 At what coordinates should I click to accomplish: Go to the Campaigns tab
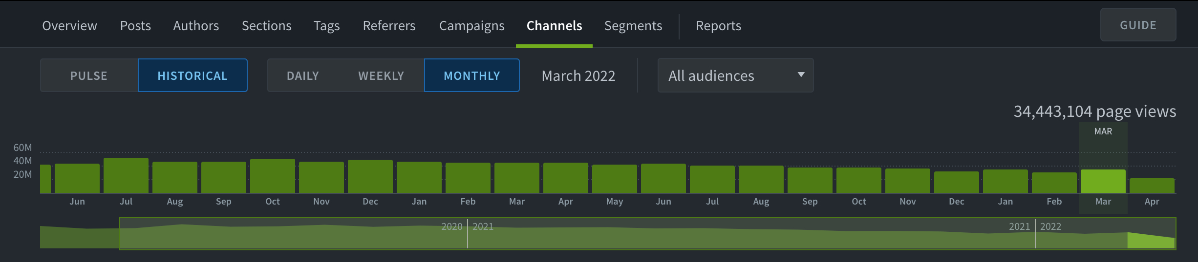coord(471,25)
